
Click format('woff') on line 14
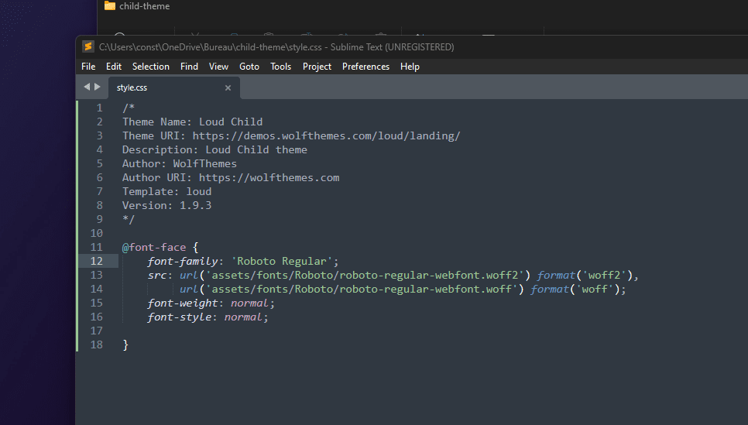click(x=575, y=289)
